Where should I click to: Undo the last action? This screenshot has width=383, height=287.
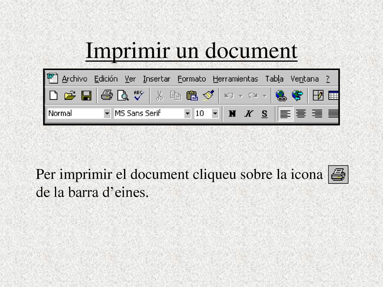(x=229, y=95)
